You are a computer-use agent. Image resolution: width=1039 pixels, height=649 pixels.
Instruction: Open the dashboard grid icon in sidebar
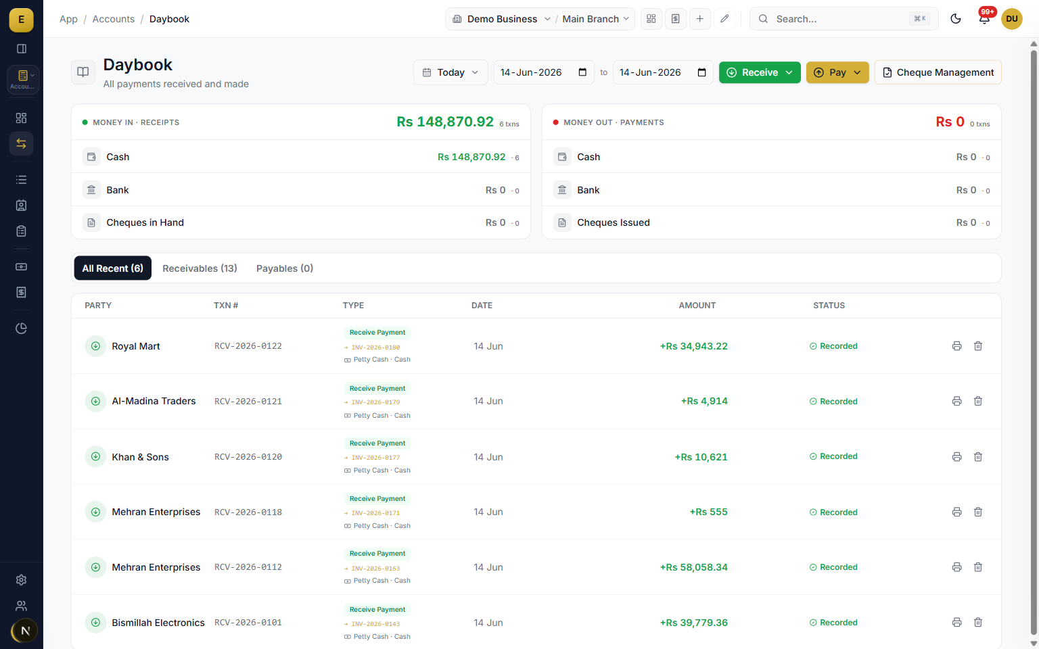pos(22,118)
